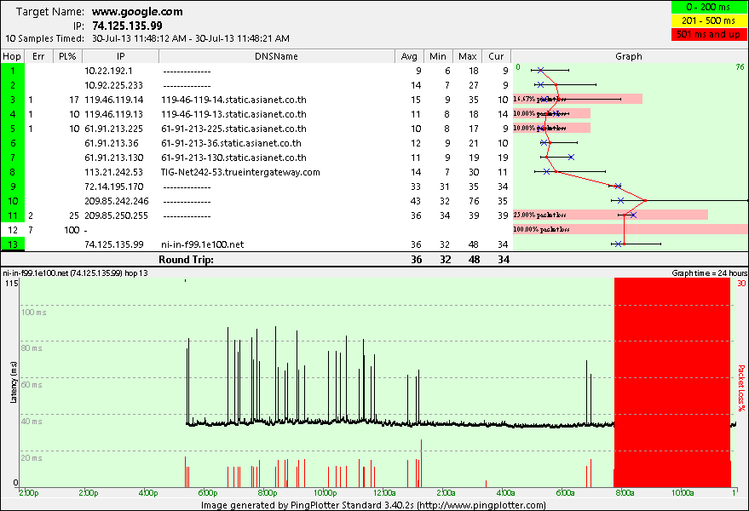This screenshot has width=749, height=511.
Task: Click DNS name 61-91-213-36.static.asianet.co.th
Action: click(x=231, y=143)
